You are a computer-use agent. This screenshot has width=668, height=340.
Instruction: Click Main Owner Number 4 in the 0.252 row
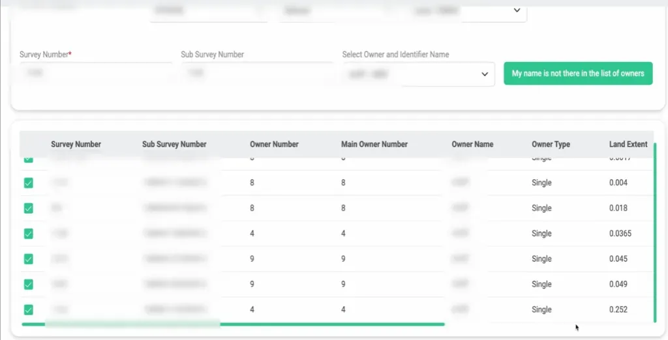pos(343,309)
